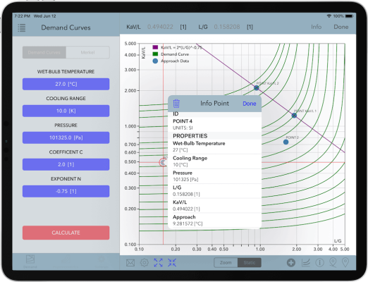Select POINT KaV/L 1 marker on chart
The height and width of the screenshot is (282, 368).
pos(294,116)
